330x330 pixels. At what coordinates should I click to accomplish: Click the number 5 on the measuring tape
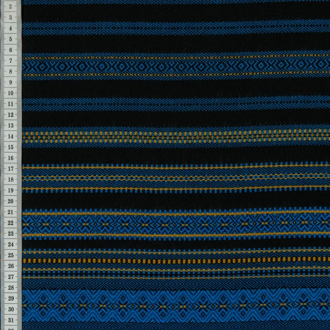point(10,39)
